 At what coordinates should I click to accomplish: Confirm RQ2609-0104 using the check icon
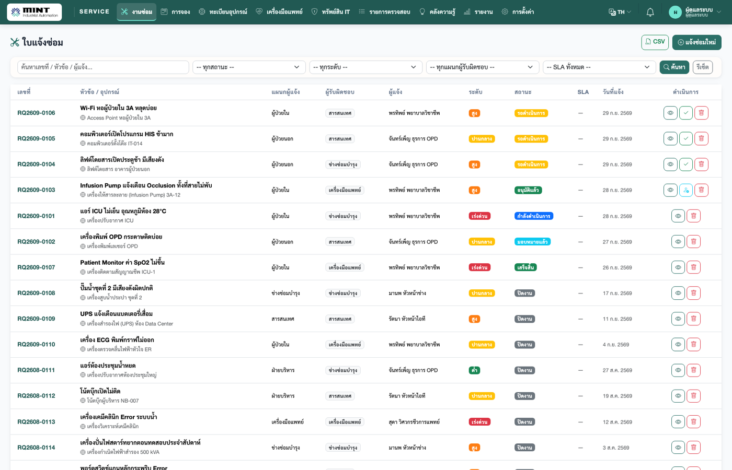(x=686, y=164)
